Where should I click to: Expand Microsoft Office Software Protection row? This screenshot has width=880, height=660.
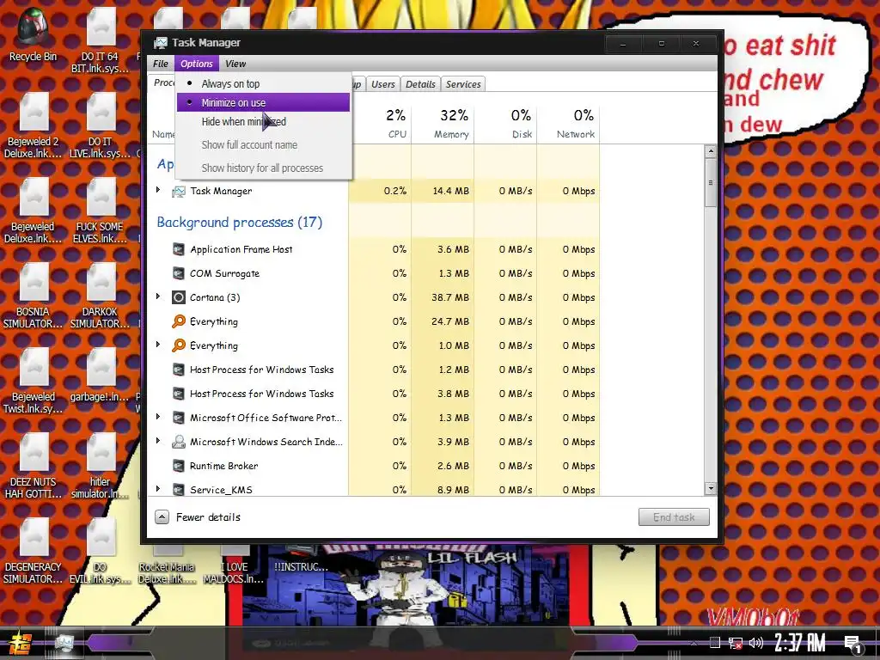158,417
